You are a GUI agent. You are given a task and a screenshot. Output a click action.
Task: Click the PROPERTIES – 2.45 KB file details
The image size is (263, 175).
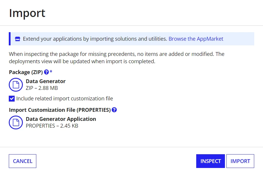pyautogui.click(x=52, y=126)
